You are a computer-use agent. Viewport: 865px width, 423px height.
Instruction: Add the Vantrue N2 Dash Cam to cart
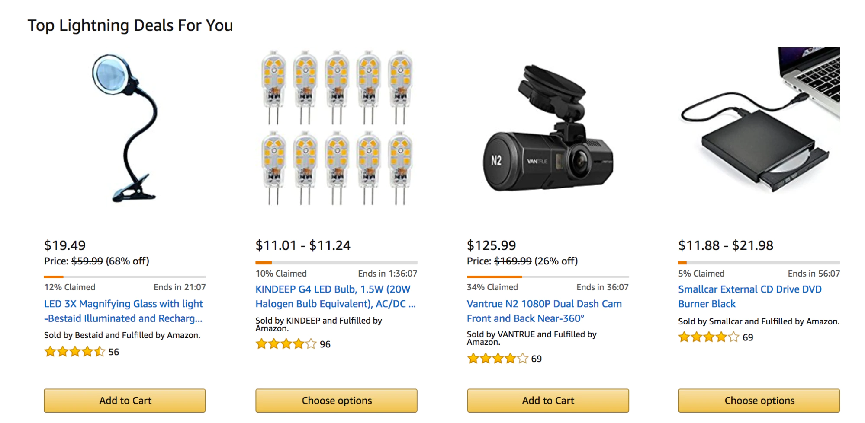(548, 401)
